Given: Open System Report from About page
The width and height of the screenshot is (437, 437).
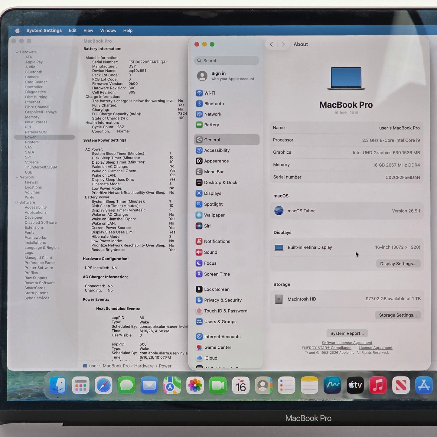Looking at the screenshot, I should [x=347, y=333].
